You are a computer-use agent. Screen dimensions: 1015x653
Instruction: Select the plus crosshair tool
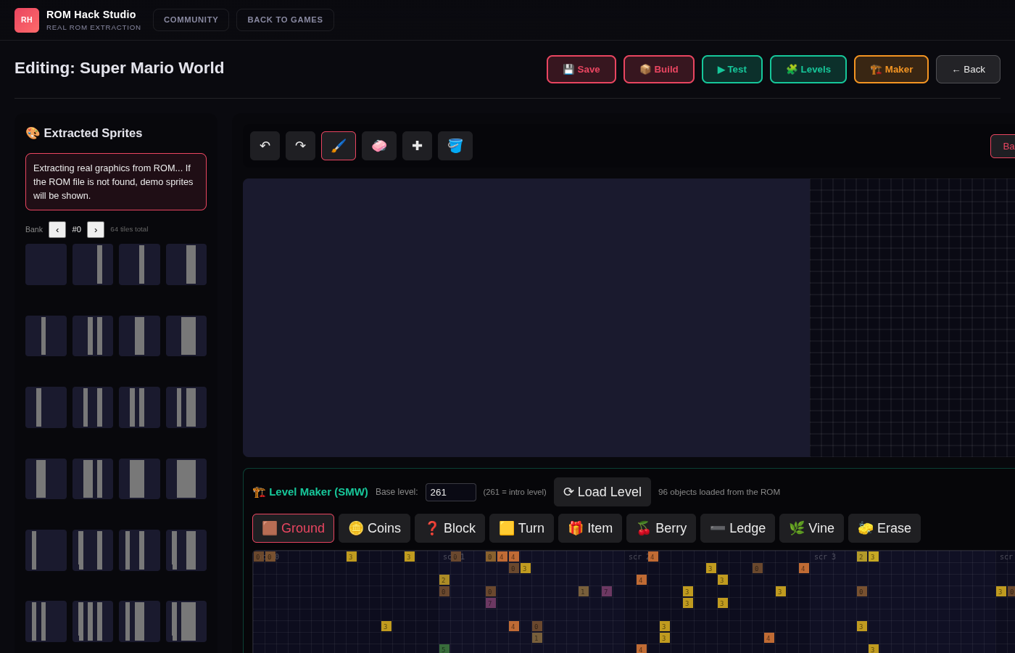pyautogui.click(x=417, y=146)
